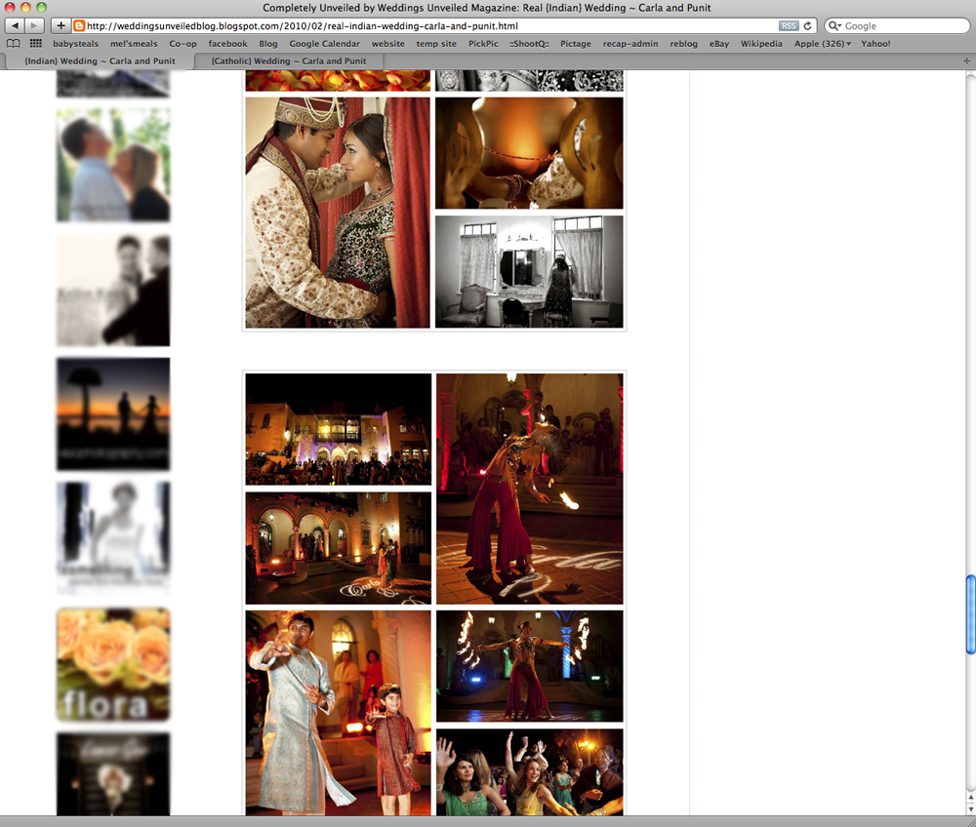Open the temp site bookmark
This screenshot has width=976, height=827.
click(x=436, y=44)
